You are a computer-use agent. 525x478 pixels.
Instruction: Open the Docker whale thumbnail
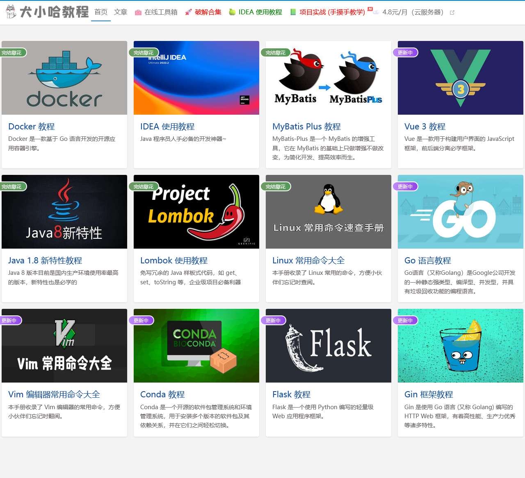tap(64, 78)
